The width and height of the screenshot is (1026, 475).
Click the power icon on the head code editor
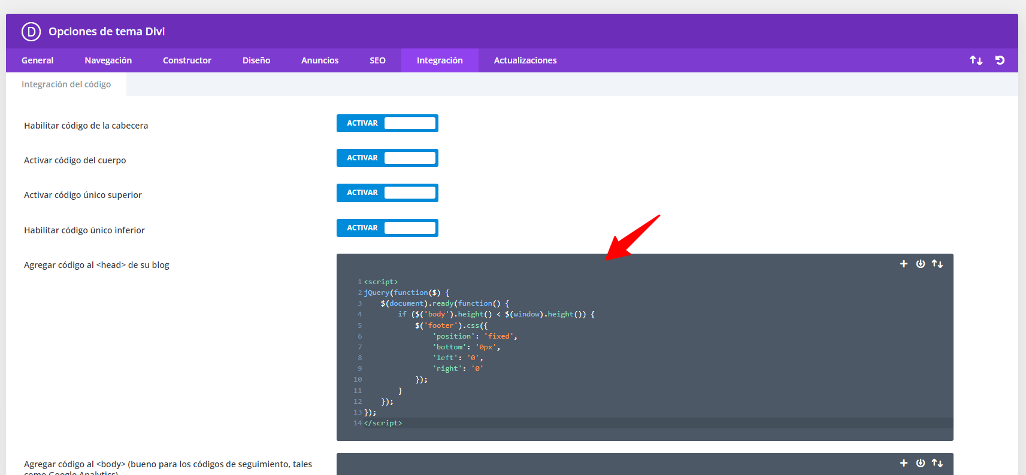[x=921, y=264]
